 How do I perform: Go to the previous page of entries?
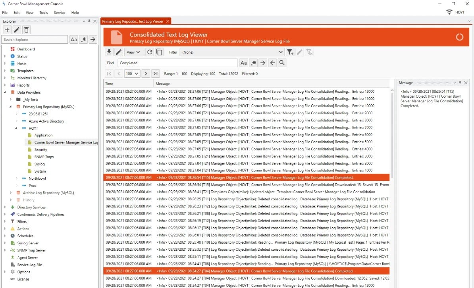coord(119,73)
